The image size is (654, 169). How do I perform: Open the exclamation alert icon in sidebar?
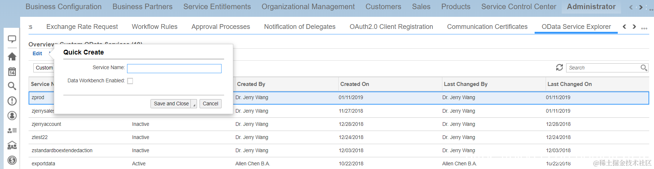[x=12, y=101]
